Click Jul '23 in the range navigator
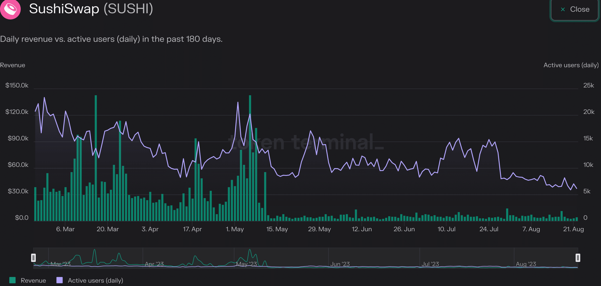Screen dimensions: 601x286 click(x=430, y=264)
